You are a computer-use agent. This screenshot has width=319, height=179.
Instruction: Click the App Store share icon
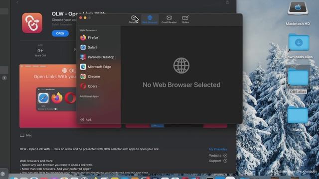tap(228, 2)
